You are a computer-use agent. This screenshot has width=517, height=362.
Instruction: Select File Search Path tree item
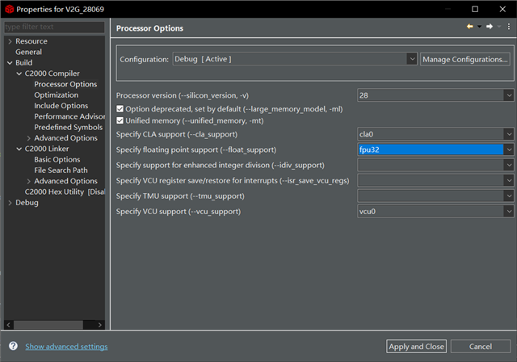tap(61, 170)
